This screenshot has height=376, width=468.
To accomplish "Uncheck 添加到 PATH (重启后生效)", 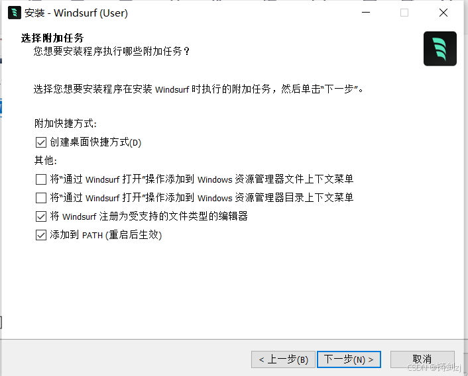I will pos(41,235).
